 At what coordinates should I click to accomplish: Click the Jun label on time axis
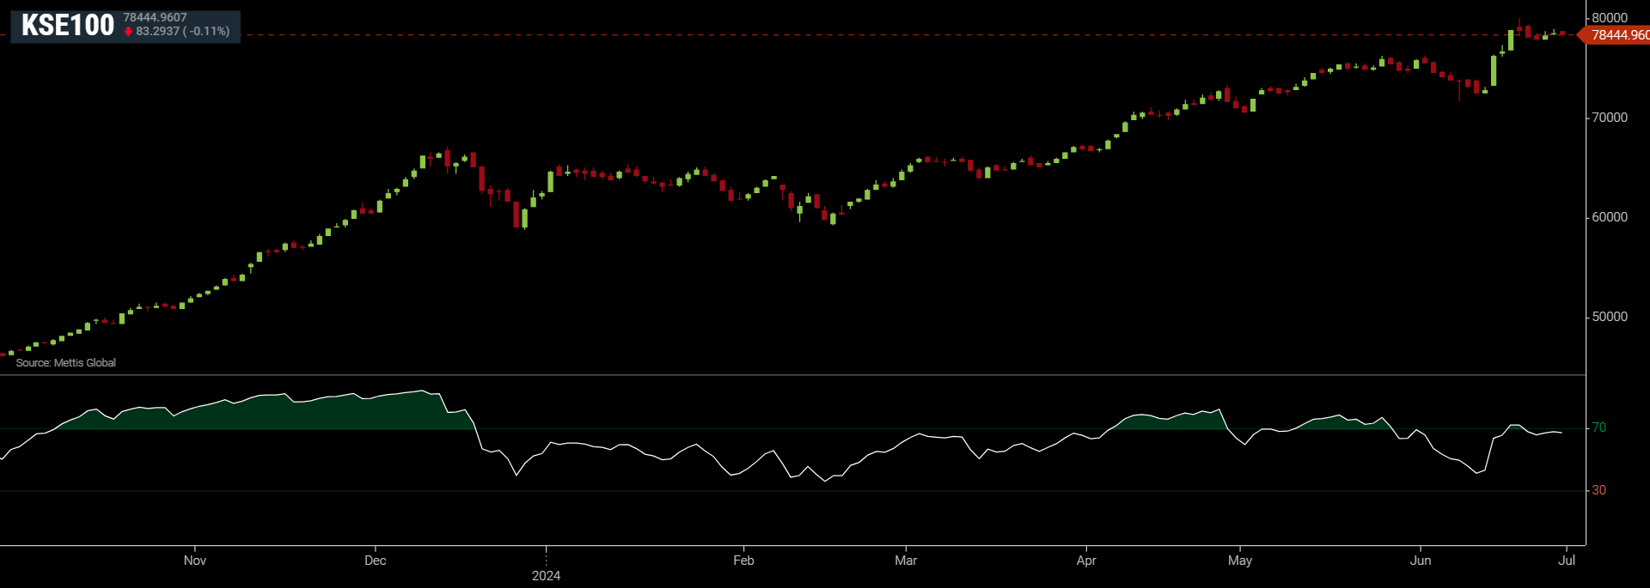pos(1421,561)
